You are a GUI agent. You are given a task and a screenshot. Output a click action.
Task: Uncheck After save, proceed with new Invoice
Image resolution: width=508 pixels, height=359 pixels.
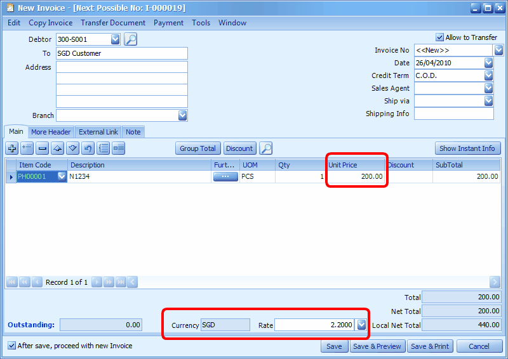12,346
